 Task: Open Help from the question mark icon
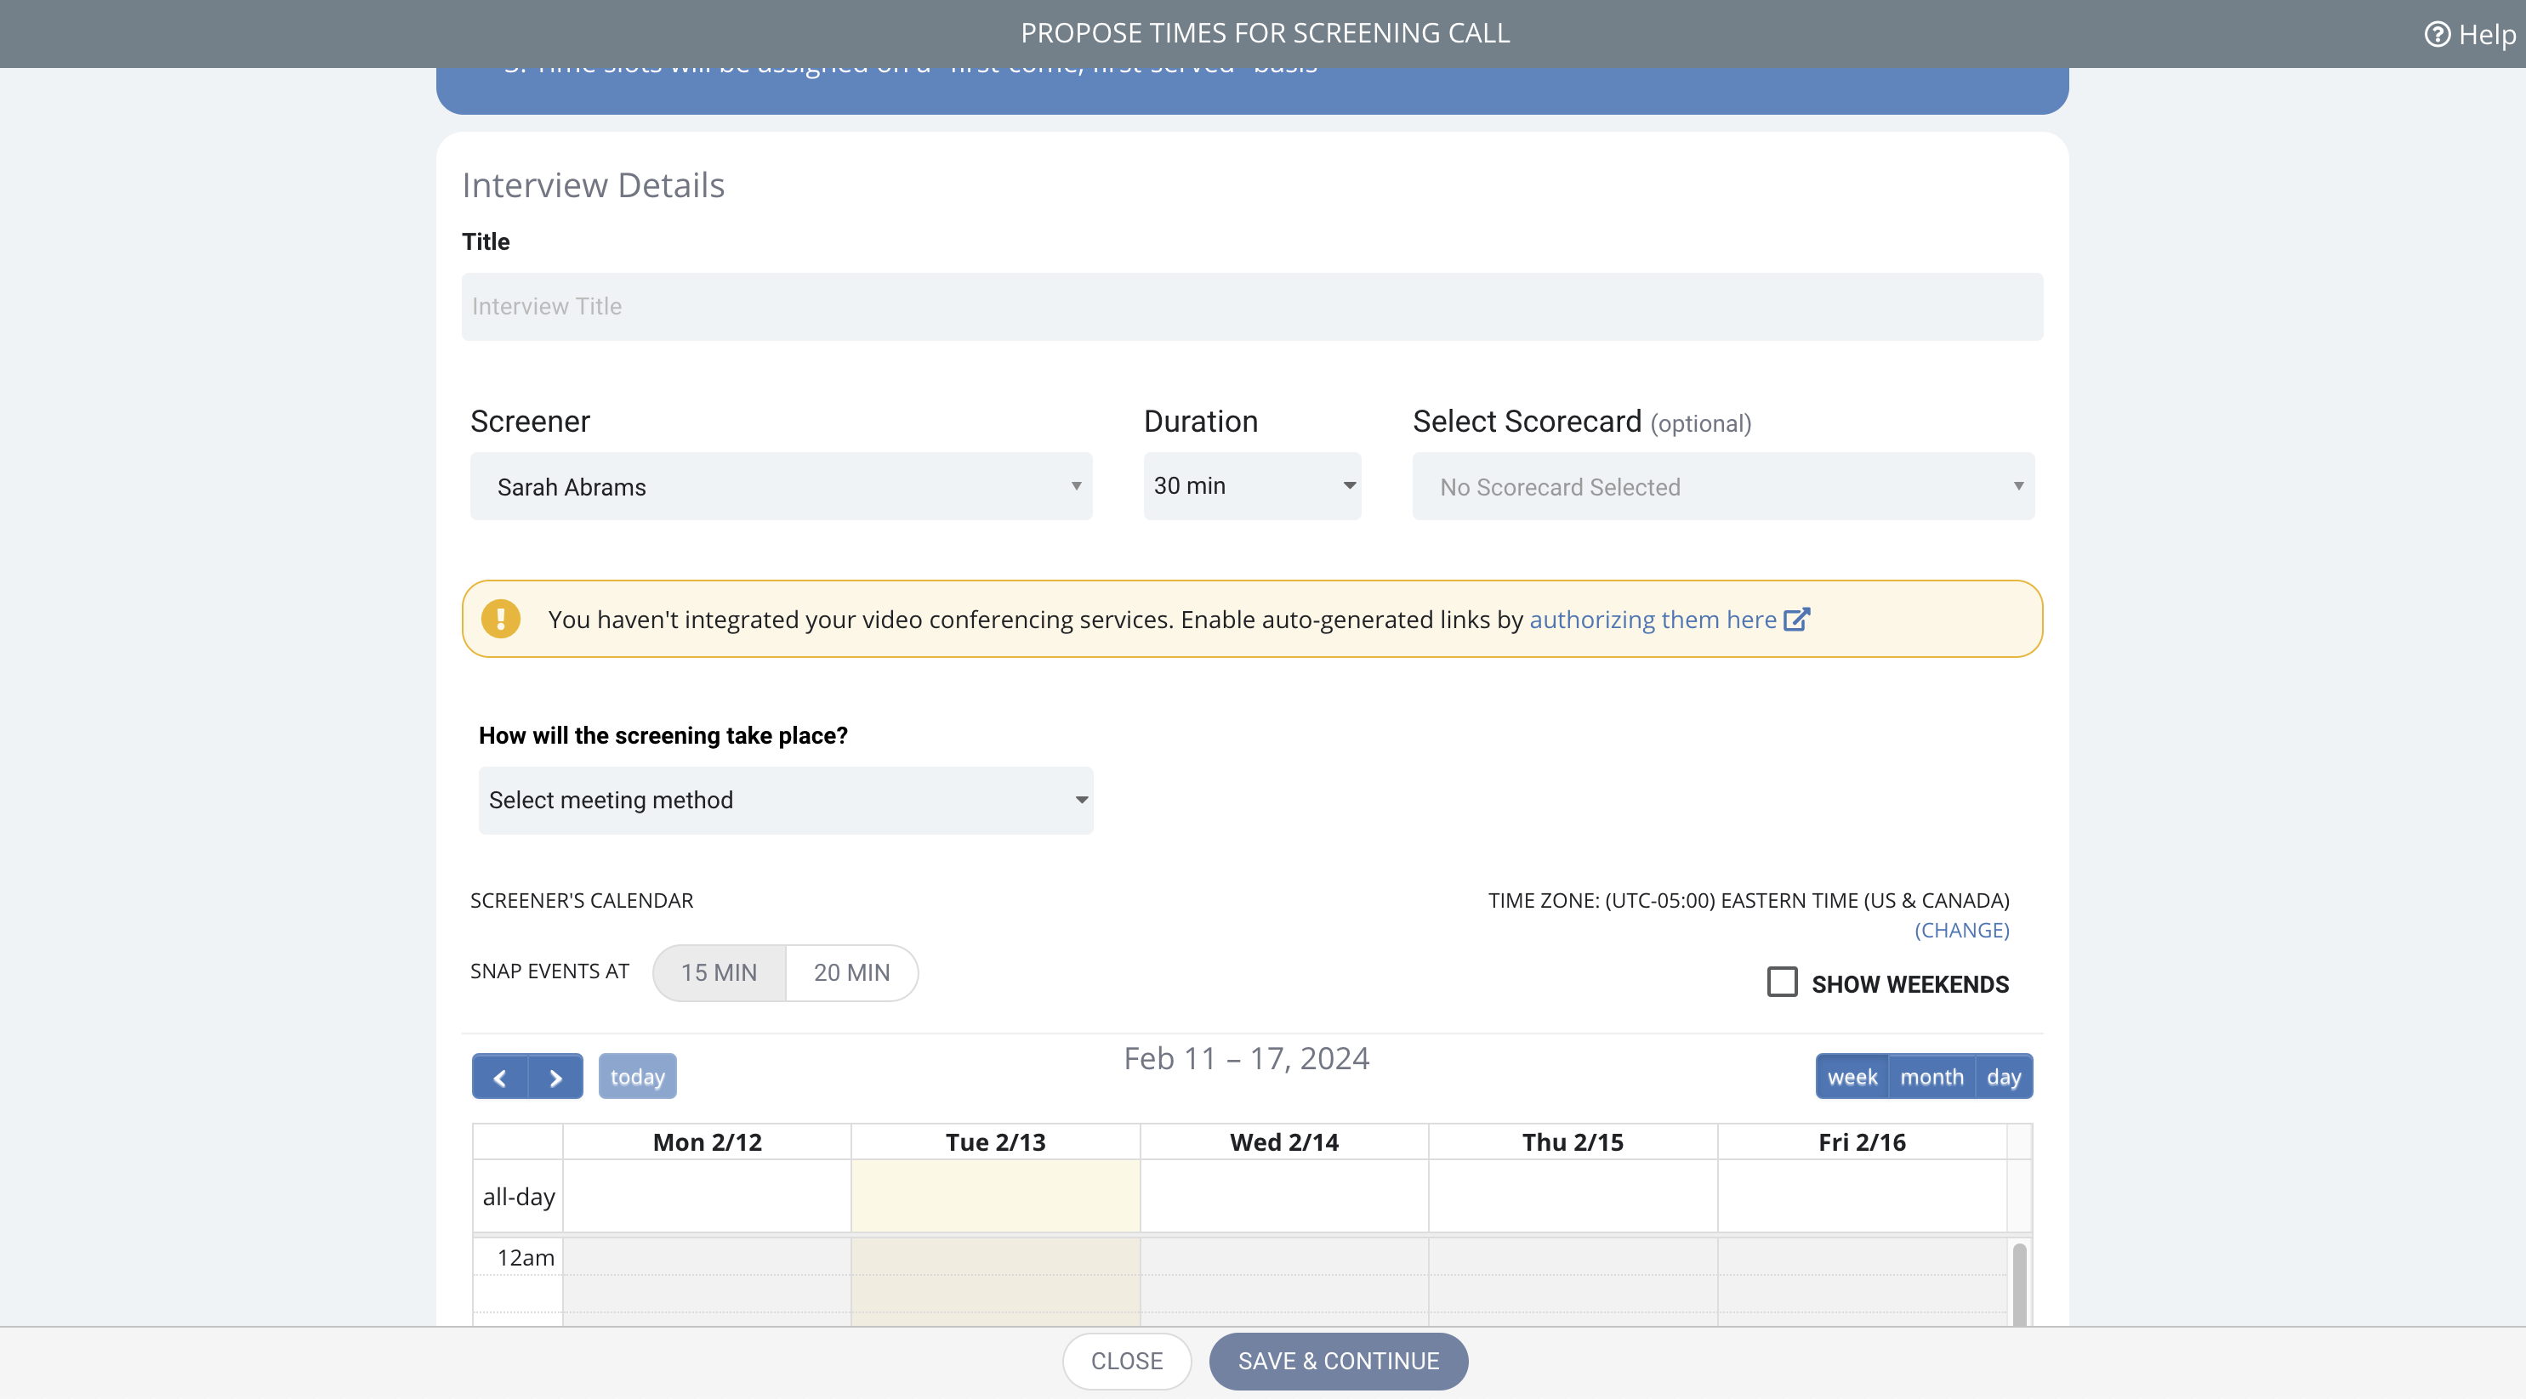2437,34
